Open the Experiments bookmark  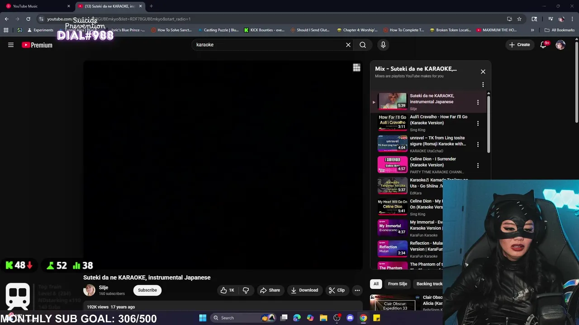[x=40, y=30]
